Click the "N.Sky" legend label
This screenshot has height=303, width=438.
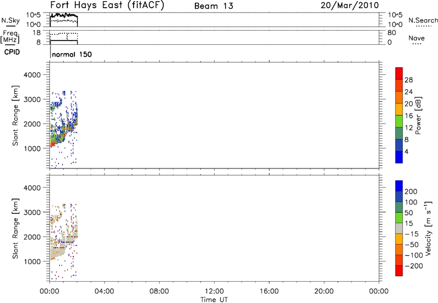pos(10,21)
